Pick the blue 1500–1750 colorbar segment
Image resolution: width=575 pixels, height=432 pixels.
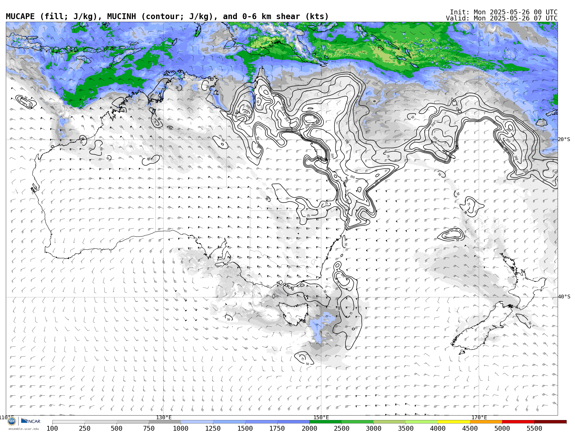pos(261,422)
